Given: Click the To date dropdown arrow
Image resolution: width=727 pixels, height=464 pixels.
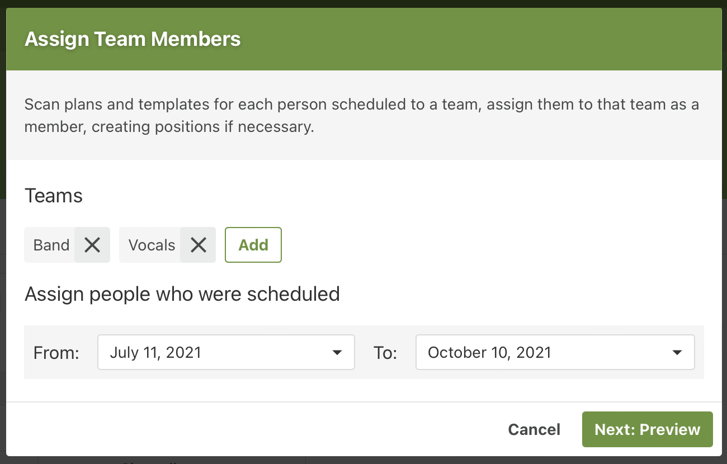Looking at the screenshot, I should [x=677, y=352].
